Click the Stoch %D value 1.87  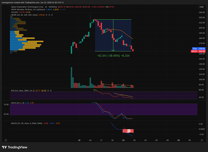coord(32,103)
